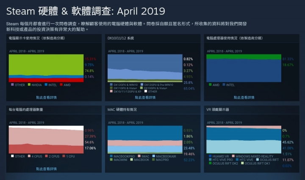Select MACPRO legend entry

pyautogui.click(x=161, y=160)
